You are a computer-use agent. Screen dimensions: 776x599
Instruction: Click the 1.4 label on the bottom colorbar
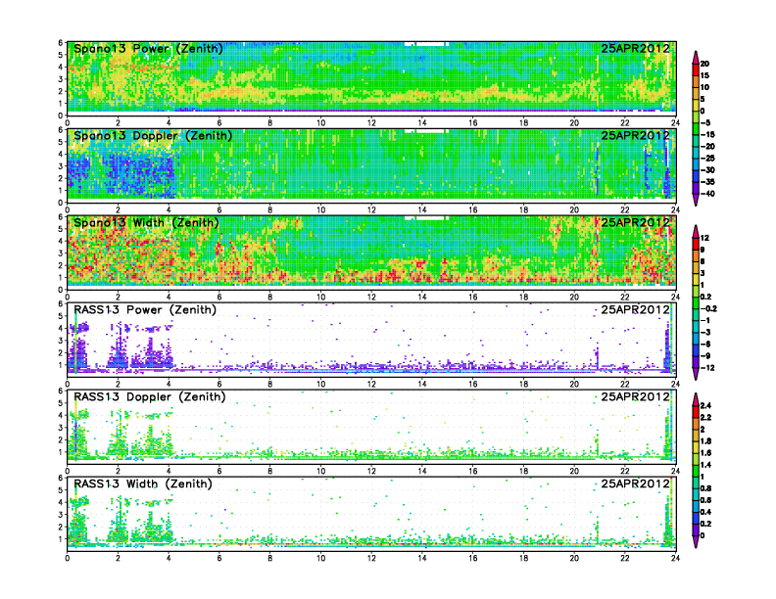[706, 465]
